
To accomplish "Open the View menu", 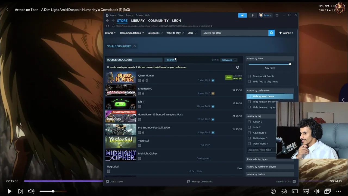I will [121, 16].
